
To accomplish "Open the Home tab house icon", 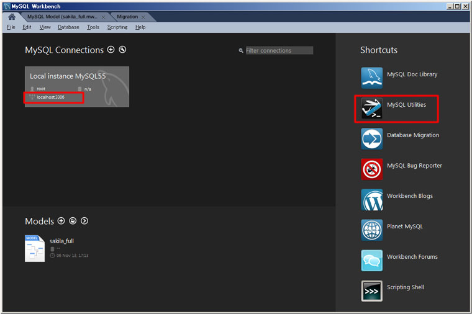I will pos(12,17).
